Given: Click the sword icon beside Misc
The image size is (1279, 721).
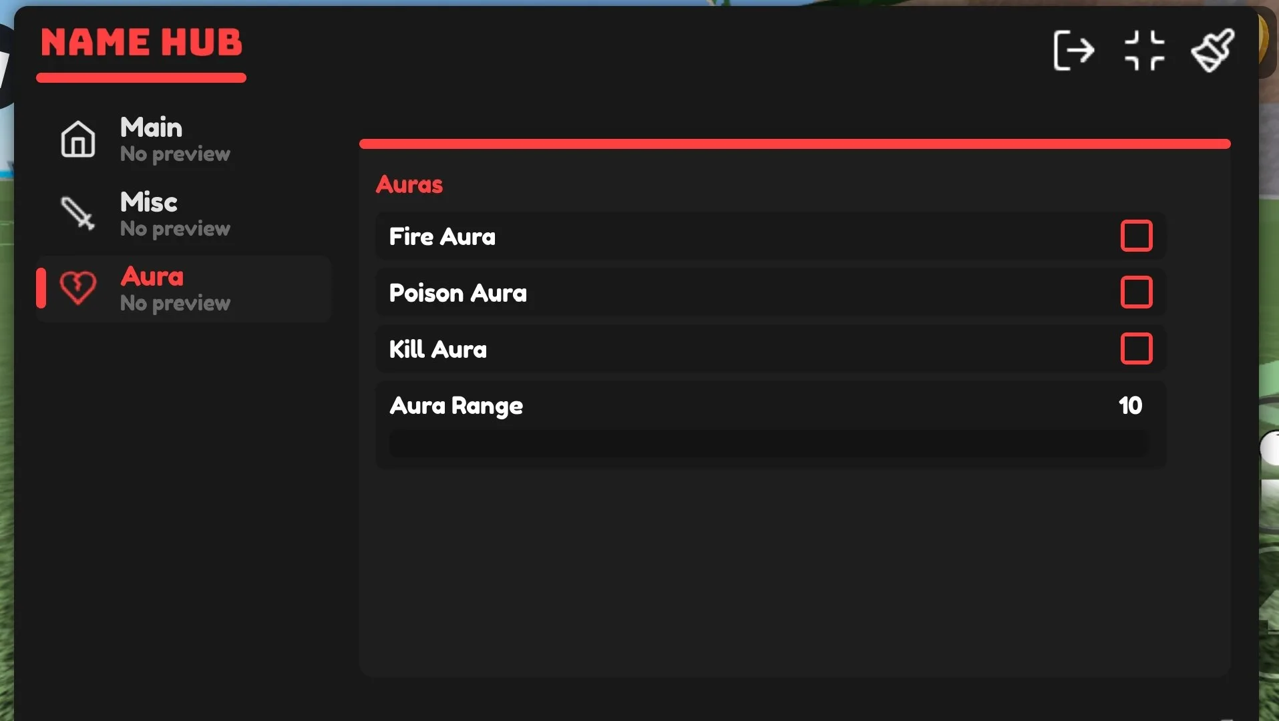Looking at the screenshot, I should (x=78, y=214).
